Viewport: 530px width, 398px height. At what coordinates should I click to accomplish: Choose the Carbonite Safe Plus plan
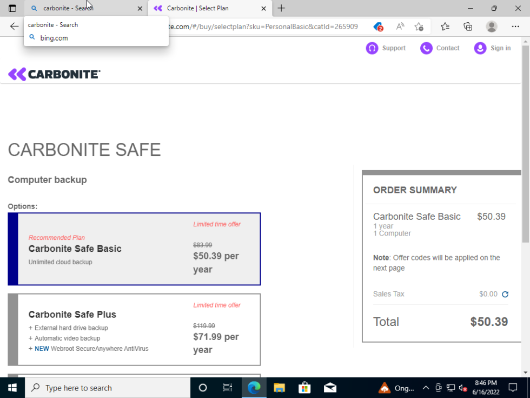pyautogui.click(x=134, y=329)
